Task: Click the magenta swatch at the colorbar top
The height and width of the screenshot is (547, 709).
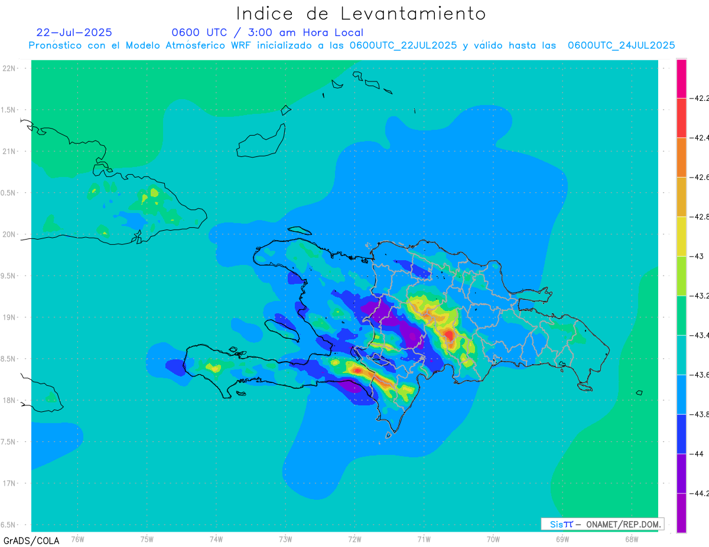Action: pos(681,78)
